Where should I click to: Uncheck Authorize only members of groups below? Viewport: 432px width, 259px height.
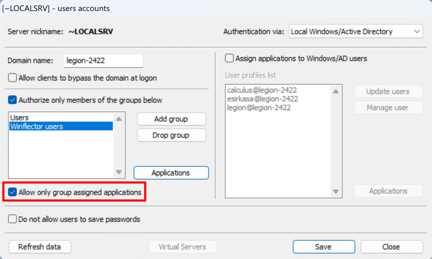[12, 100]
